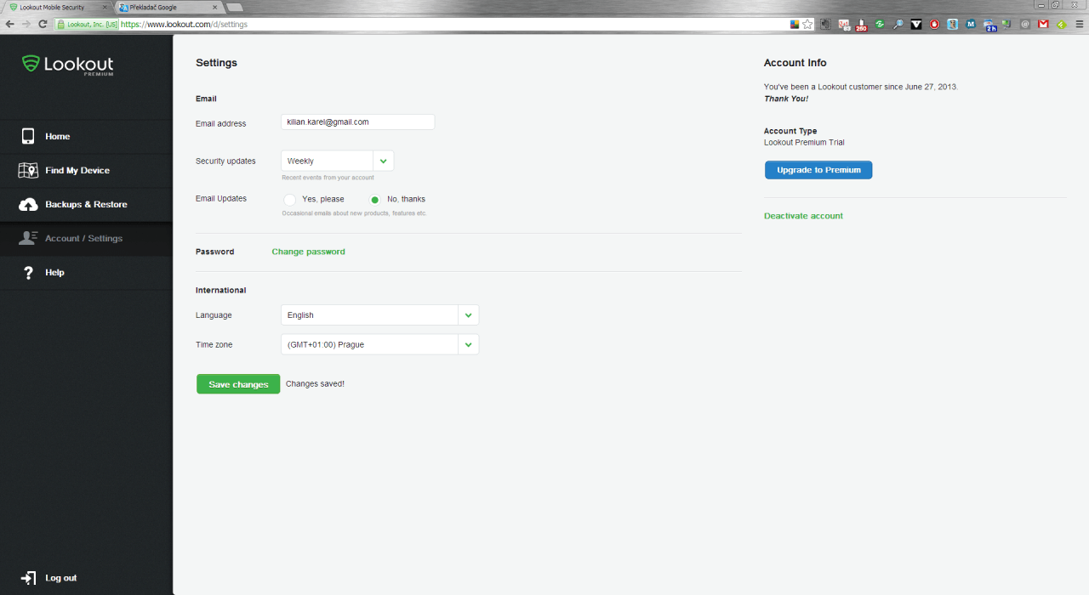Click the black V-shaped extension icon

click(916, 25)
